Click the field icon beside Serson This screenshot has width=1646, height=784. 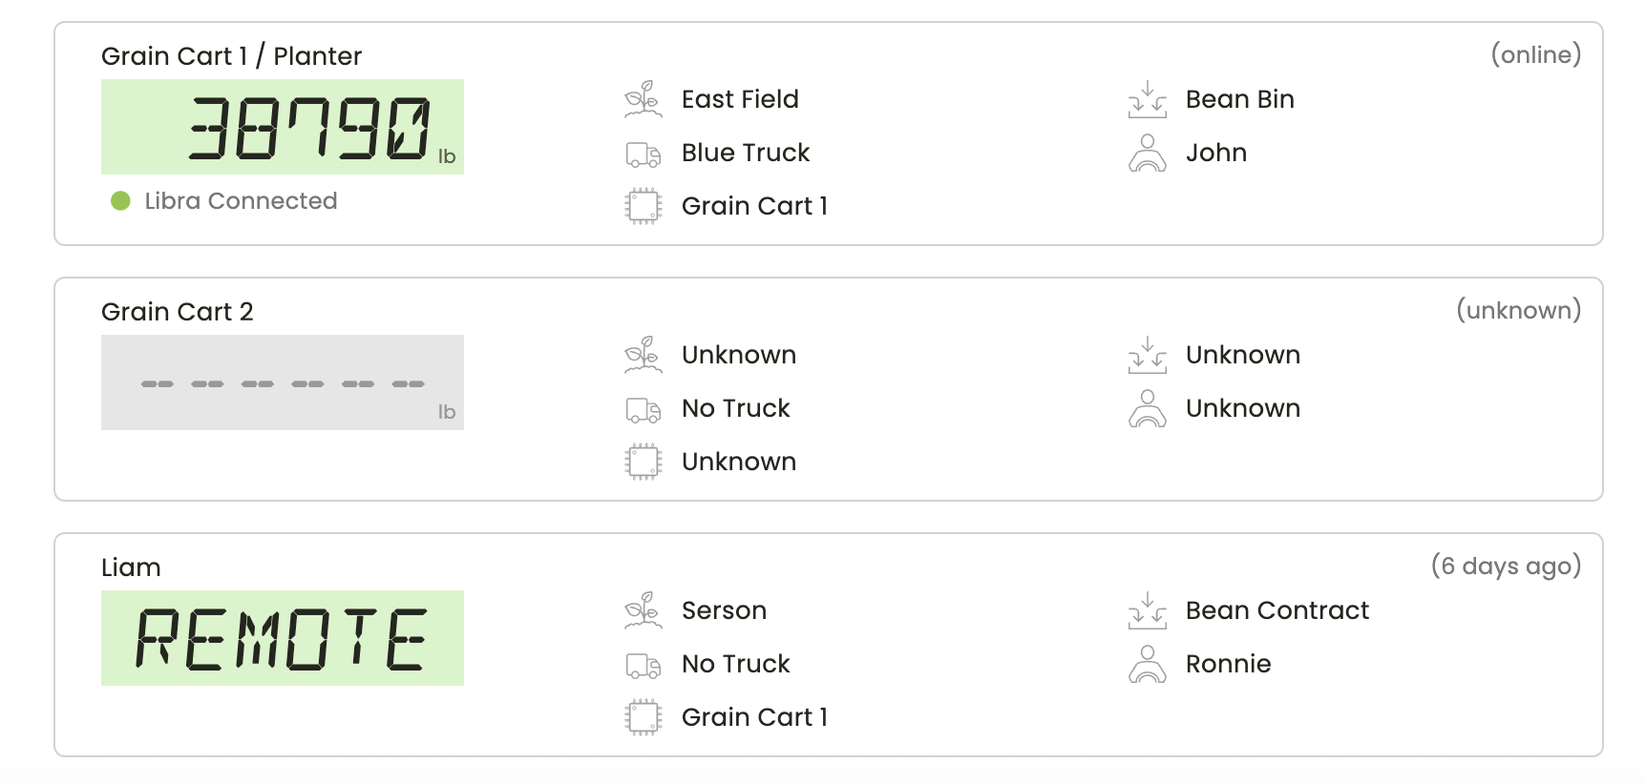tap(643, 610)
